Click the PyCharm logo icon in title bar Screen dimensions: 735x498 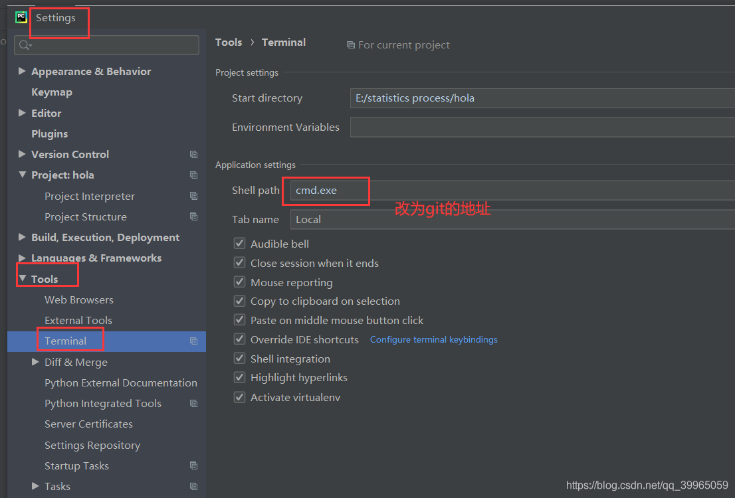pyautogui.click(x=21, y=18)
